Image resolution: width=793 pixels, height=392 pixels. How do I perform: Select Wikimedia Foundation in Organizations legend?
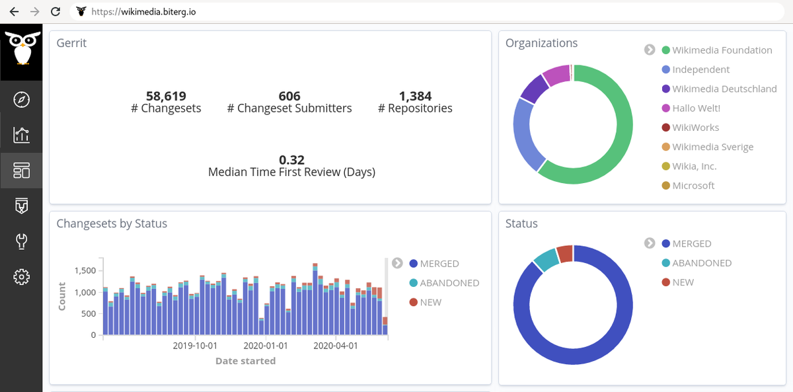pos(722,50)
